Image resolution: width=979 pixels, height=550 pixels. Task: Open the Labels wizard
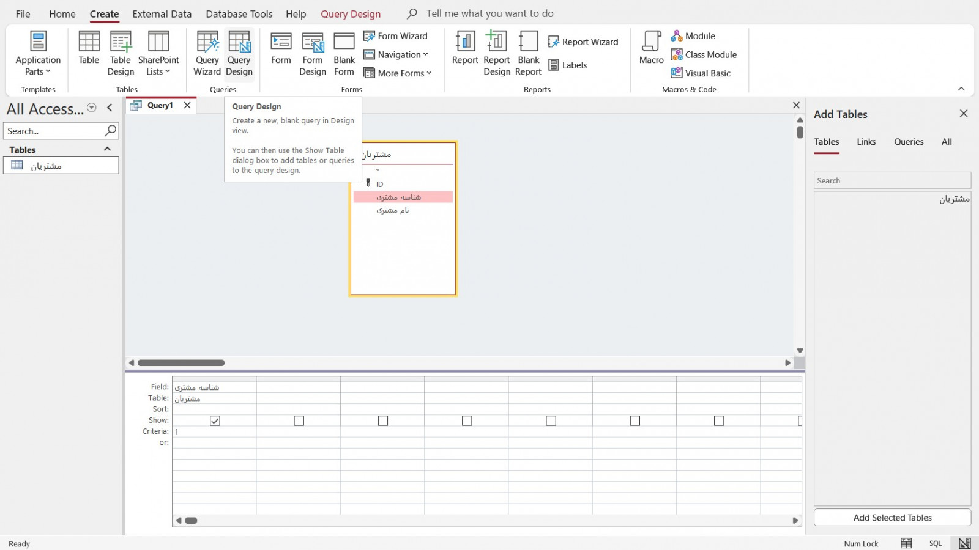(x=568, y=65)
